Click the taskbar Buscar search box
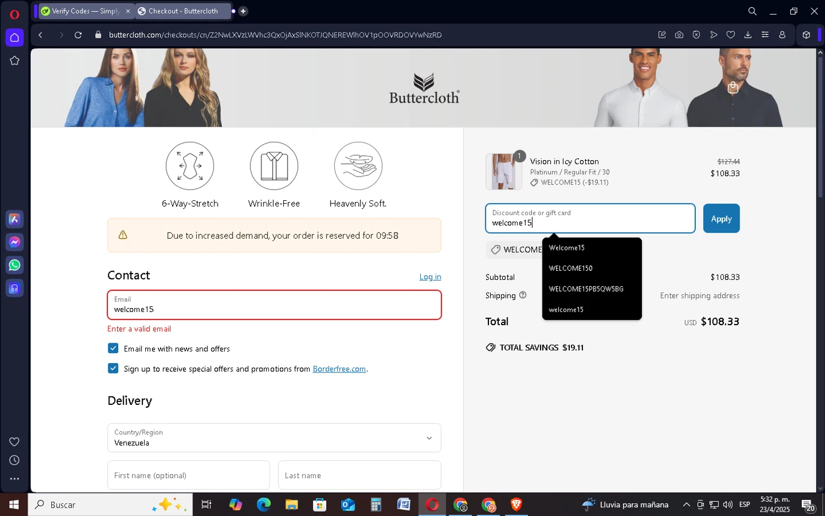The image size is (825, 516). click(110, 504)
